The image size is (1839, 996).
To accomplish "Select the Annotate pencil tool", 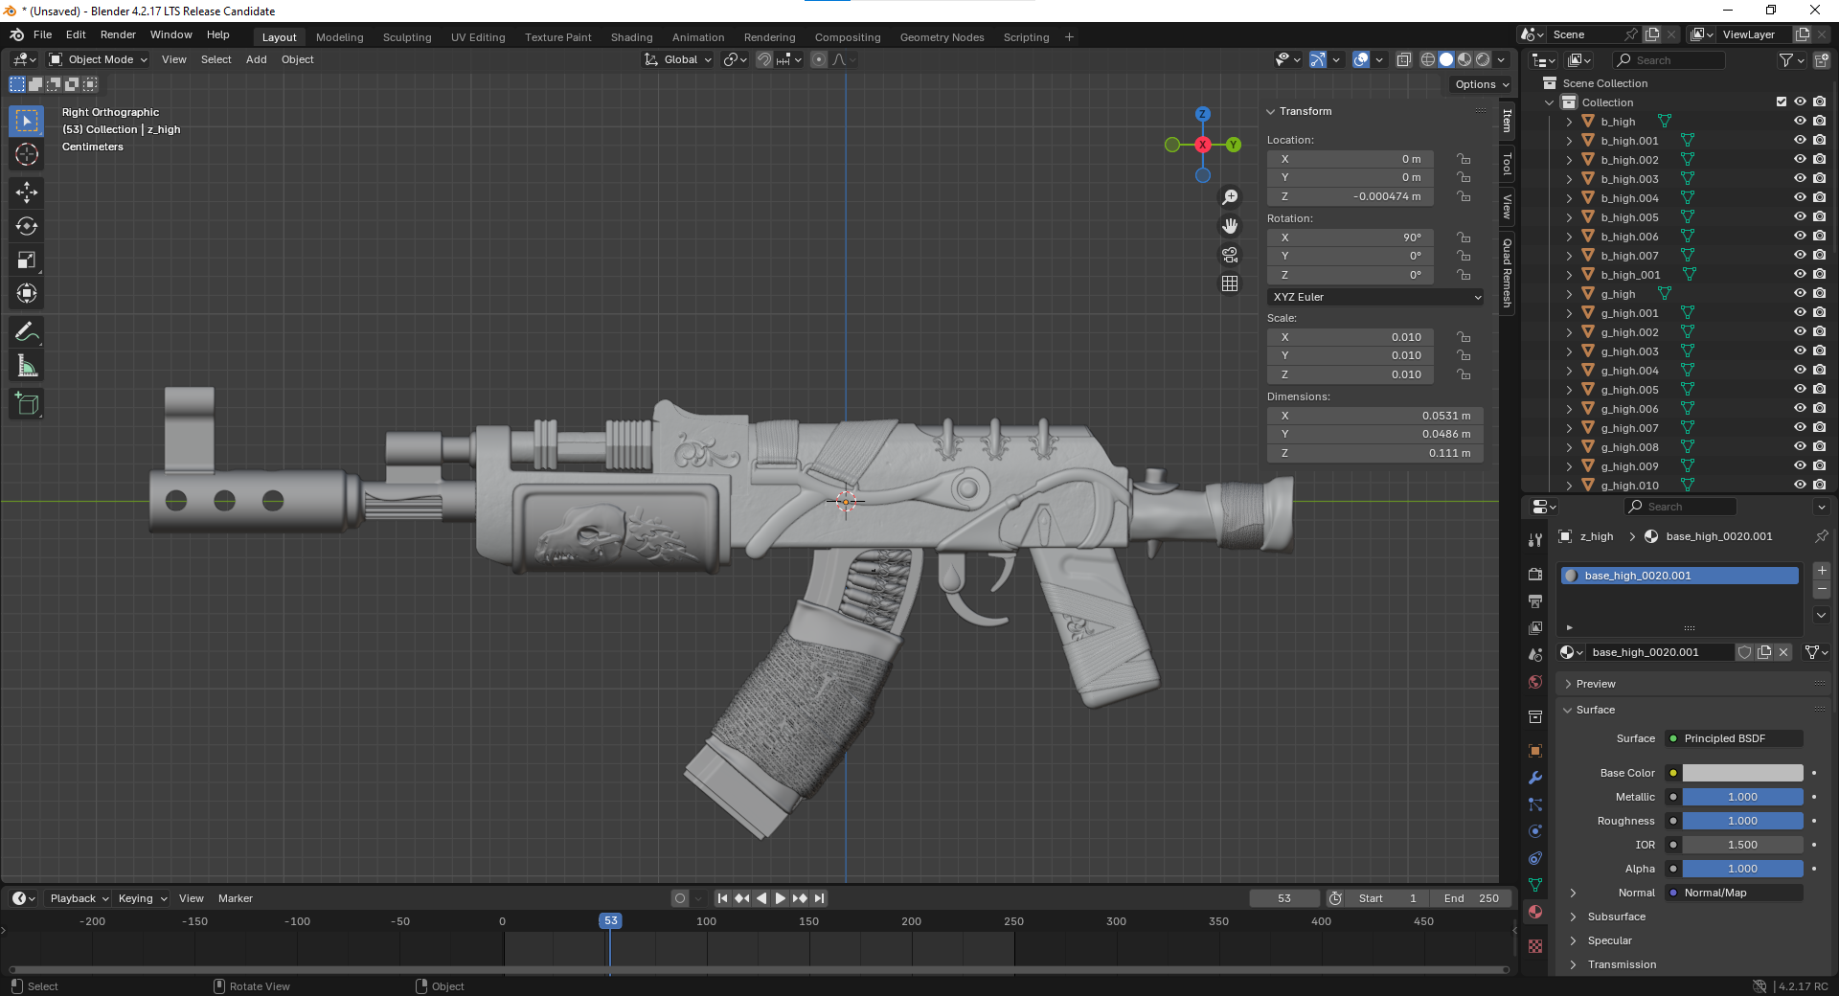I will tap(27, 332).
